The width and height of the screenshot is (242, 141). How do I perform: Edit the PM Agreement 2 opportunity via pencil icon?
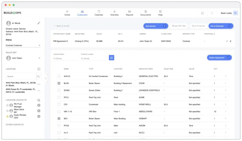[227, 41]
